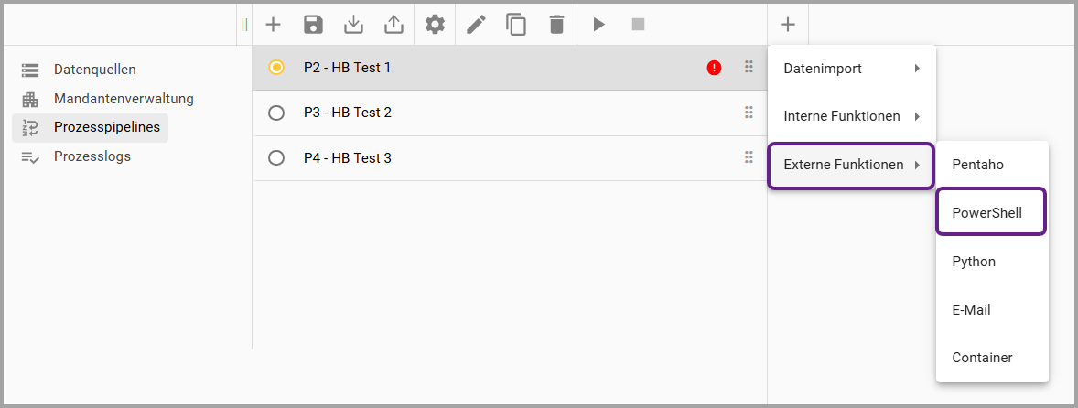
Task: Open Datenquellen in the sidebar
Action: (94, 70)
